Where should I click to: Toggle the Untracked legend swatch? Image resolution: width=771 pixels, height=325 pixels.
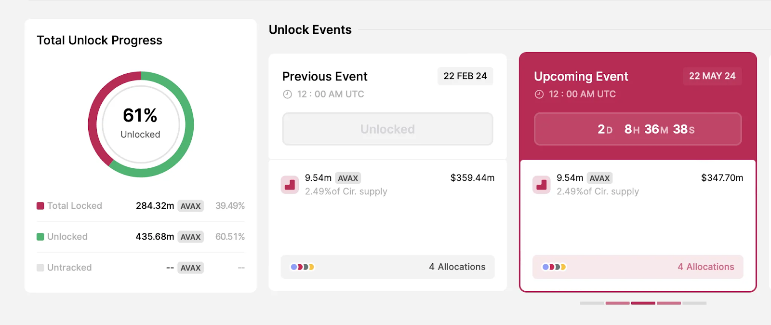point(40,268)
